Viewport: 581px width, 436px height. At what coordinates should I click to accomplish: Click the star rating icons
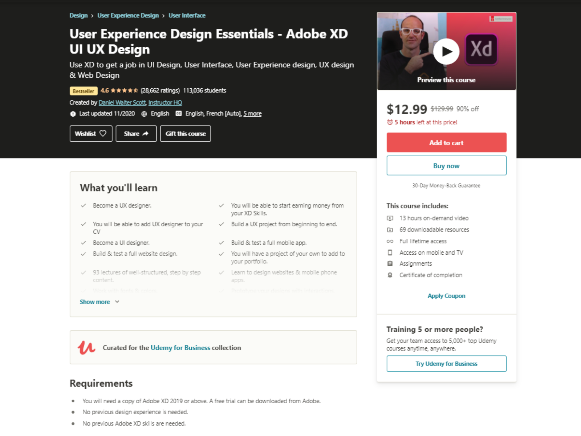tap(124, 90)
